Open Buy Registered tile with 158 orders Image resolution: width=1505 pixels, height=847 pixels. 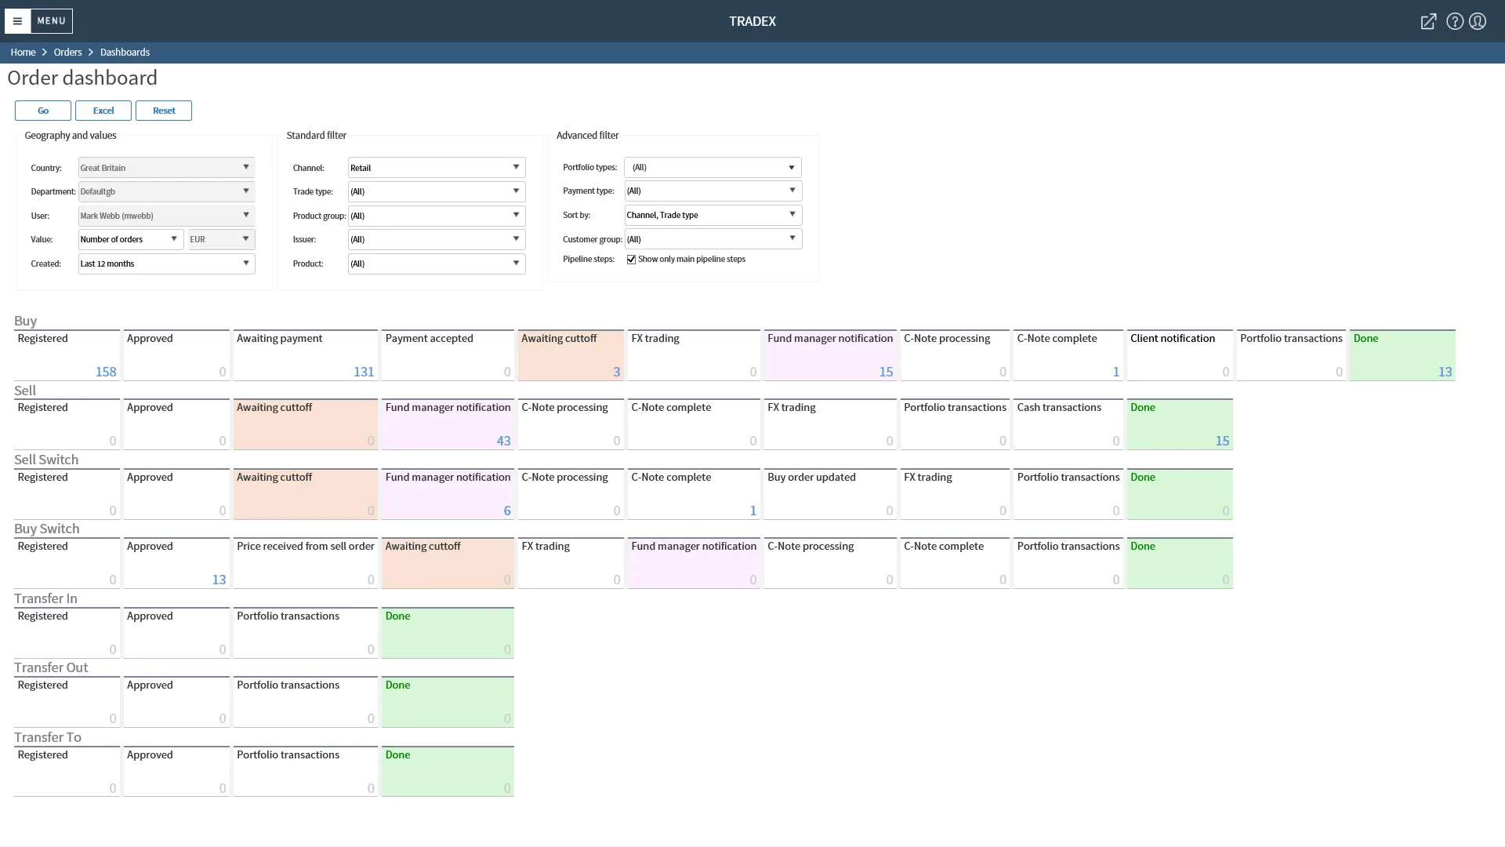(67, 355)
